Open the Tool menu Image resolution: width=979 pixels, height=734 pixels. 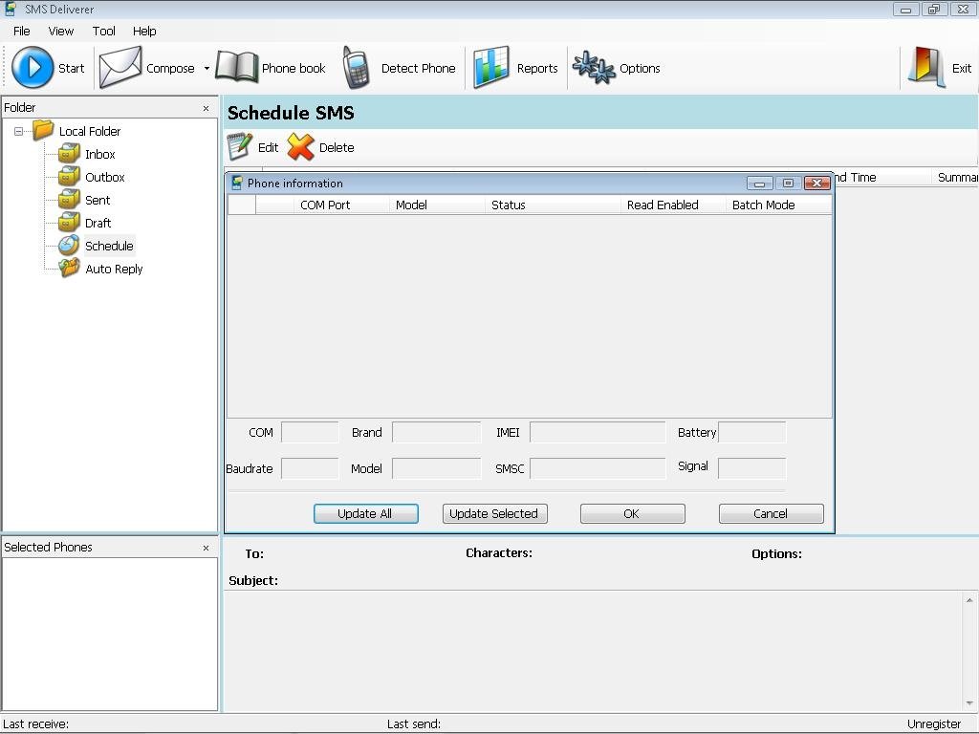(x=103, y=32)
